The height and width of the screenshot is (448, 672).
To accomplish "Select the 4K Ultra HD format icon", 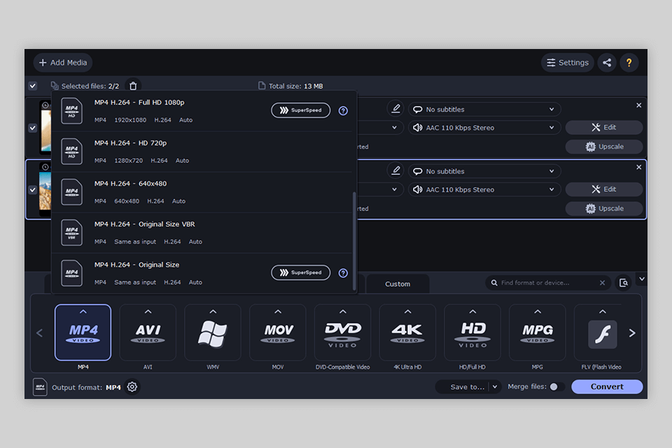I will coord(407,332).
